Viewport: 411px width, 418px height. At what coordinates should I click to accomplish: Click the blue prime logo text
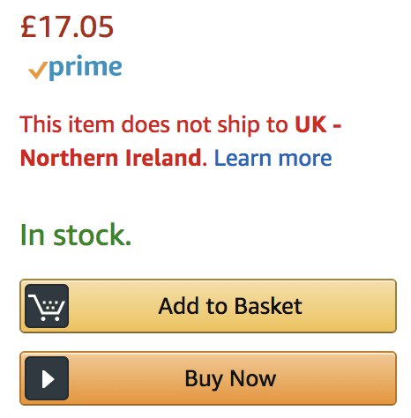pyautogui.click(x=86, y=67)
